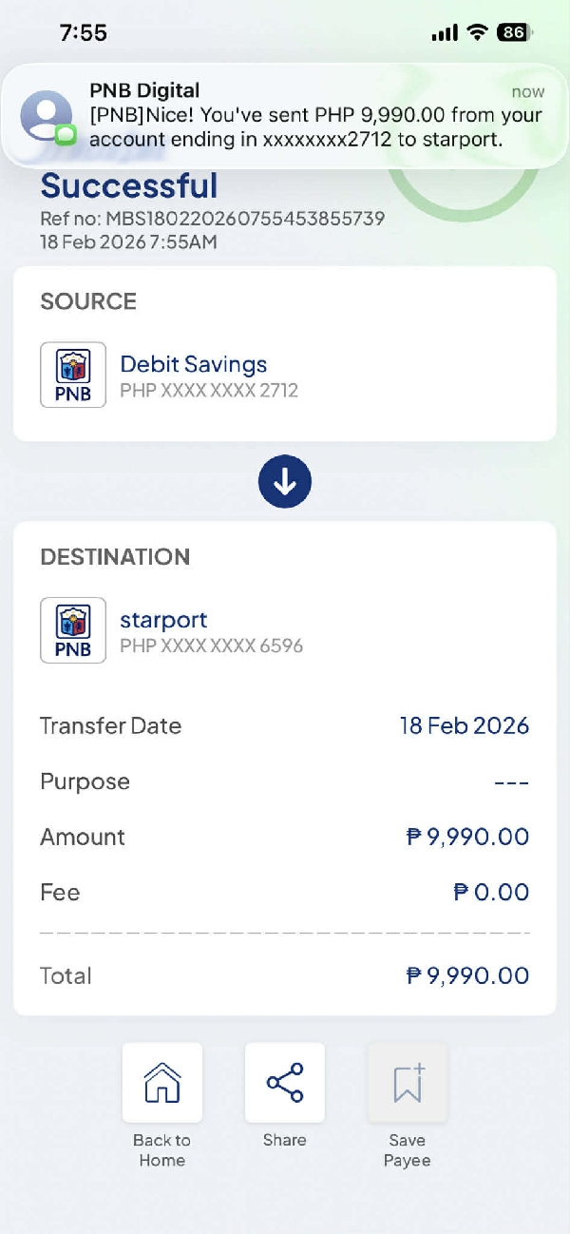The height and width of the screenshot is (1234, 570).
Task: Tap the Share icon button
Action: click(x=285, y=1083)
